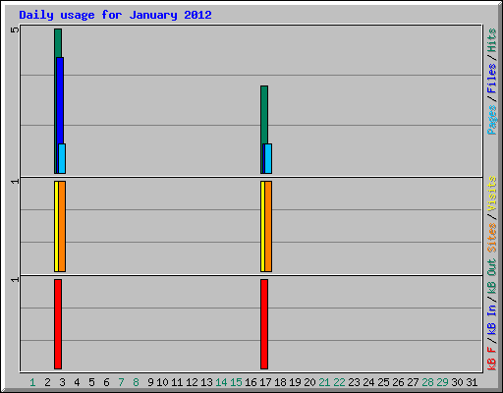
Task: Click day 2 on the date axis
Action: (x=47, y=382)
